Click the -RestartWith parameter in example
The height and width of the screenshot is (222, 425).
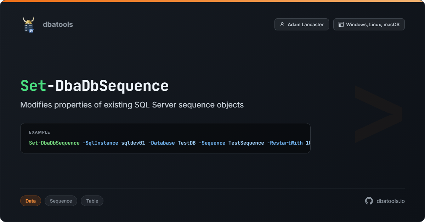[x=285, y=143]
